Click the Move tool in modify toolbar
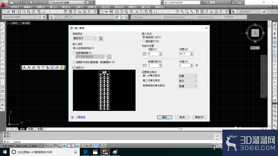 click(x=275, y=47)
